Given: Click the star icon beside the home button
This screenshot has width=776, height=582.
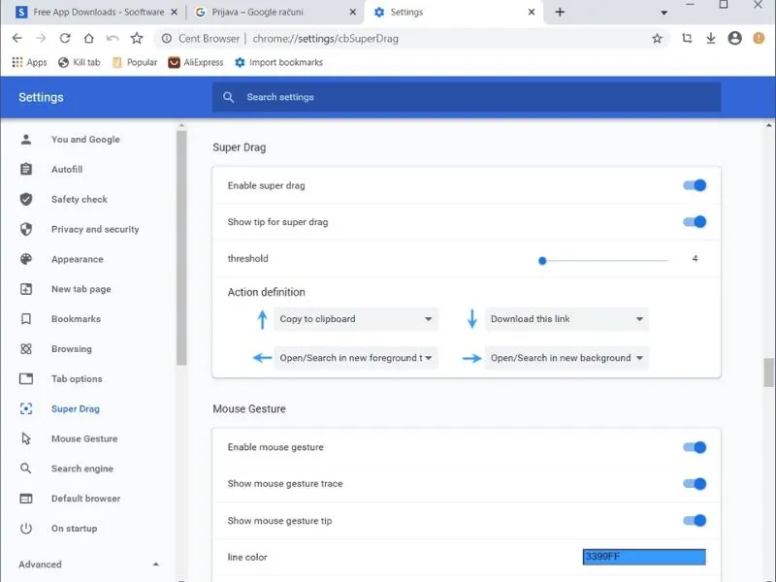Looking at the screenshot, I should click(137, 38).
